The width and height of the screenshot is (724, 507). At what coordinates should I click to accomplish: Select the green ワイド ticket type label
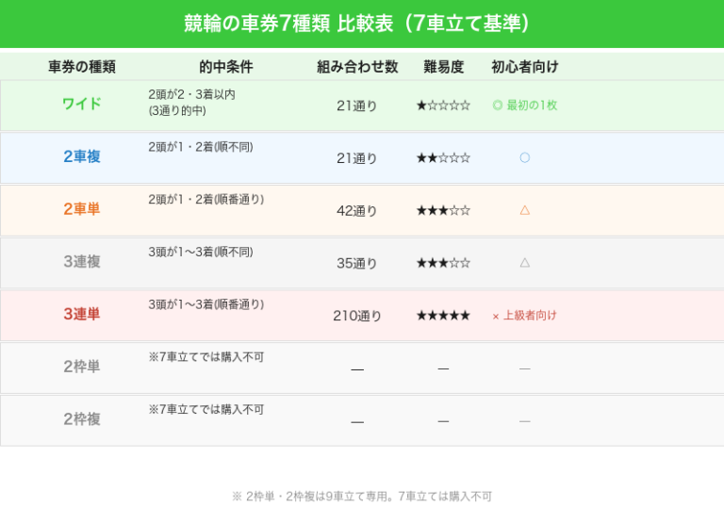82,105
